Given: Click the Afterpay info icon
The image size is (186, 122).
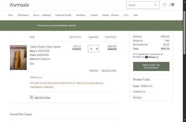Looking at the screenshot, I should 157,57.
